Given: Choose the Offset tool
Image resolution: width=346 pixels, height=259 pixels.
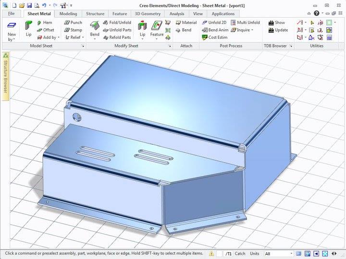Looking at the screenshot, I should (46, 30).
